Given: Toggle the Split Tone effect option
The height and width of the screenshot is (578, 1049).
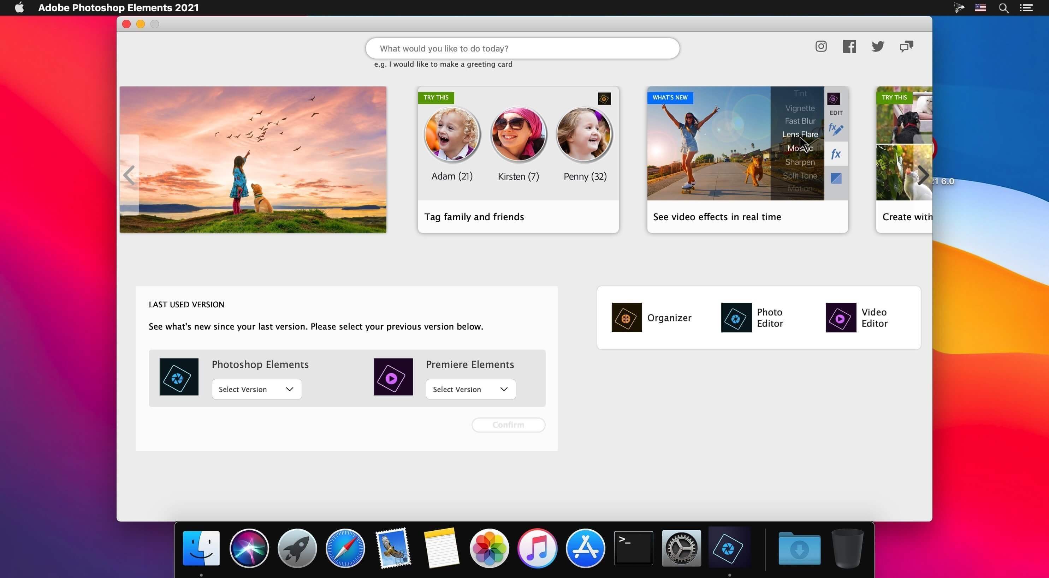Looking at the screenshot, I should 799,175.
